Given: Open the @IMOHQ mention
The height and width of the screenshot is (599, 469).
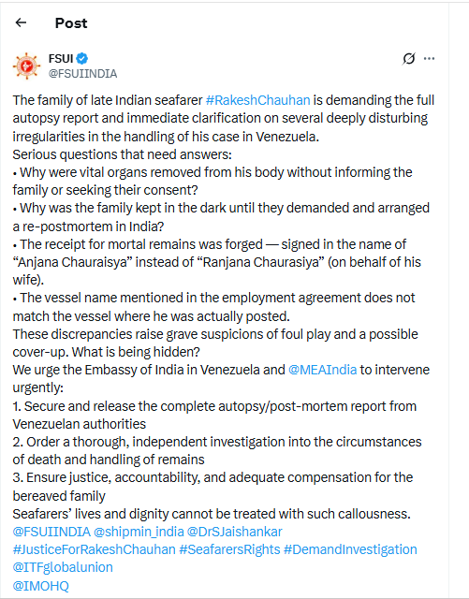Looking at the screenshot, I should point(41,586).
